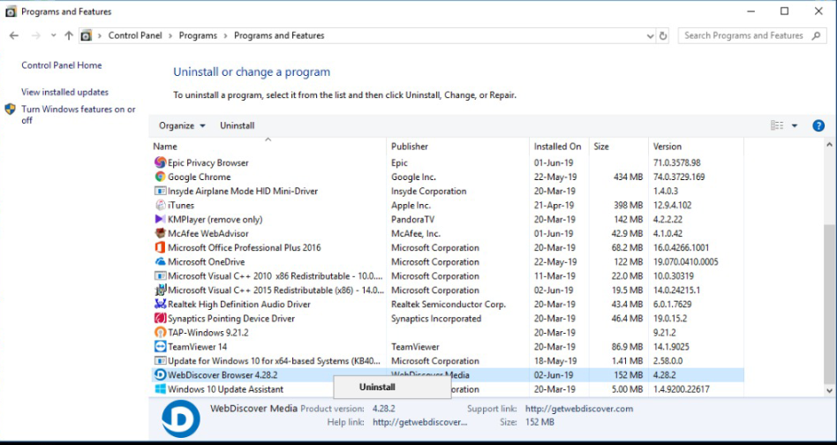Click the search magnifier icon
Screen dimensions: 837x445
click(816, 35)
